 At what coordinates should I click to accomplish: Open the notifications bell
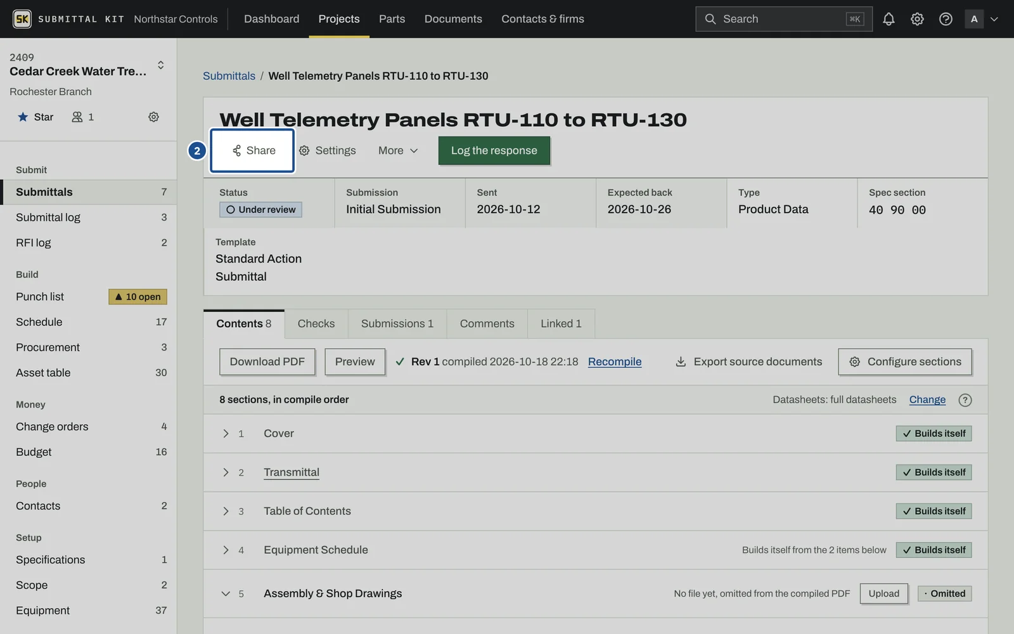pos(889,19)
